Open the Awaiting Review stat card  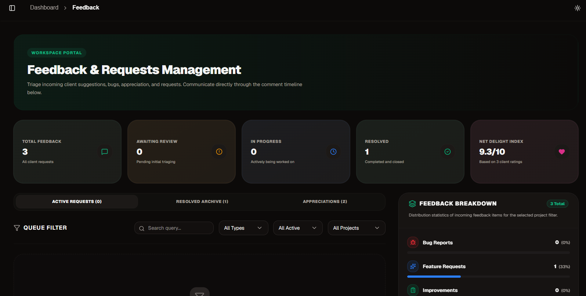tap(181, 152)
